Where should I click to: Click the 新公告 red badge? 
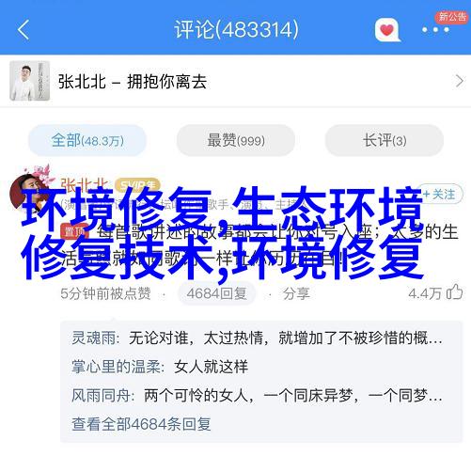[x=452, y=17]
